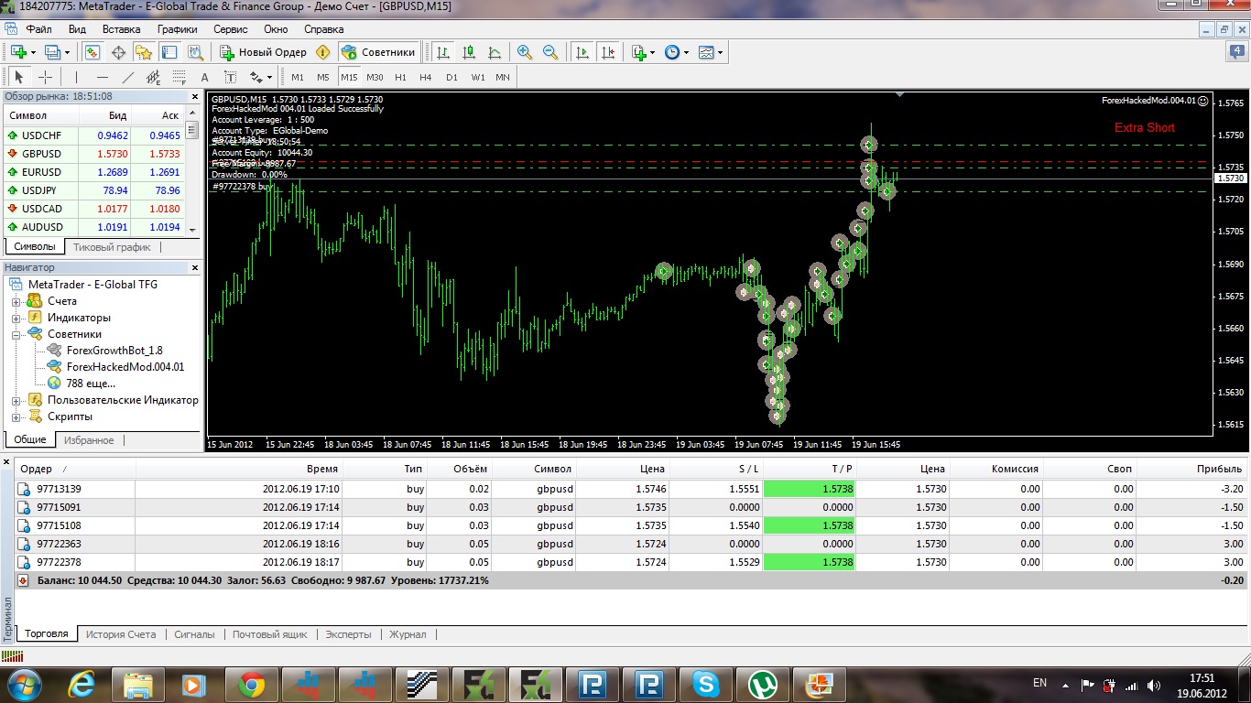1251x703 pixels.
Task: Click the zoom out magnifier icon
Action: tap(550, 52)
